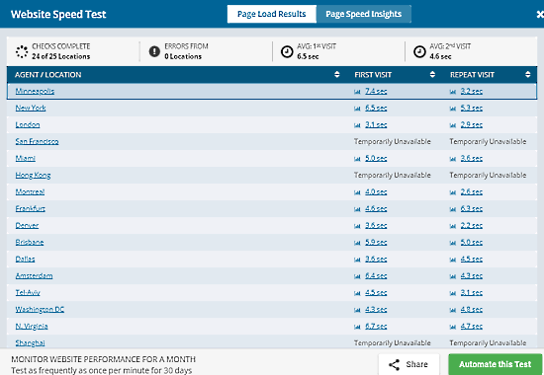Image resolution: width=544 pixels, height=375 pixels.
Task: Open the Page Speed Insights tab
Action: click(364, 14)
